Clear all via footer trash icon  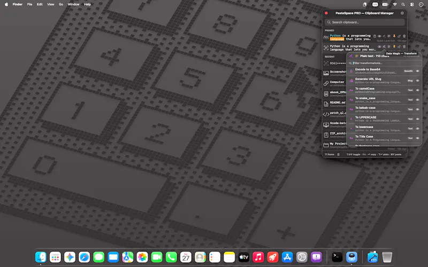point(339,154)
